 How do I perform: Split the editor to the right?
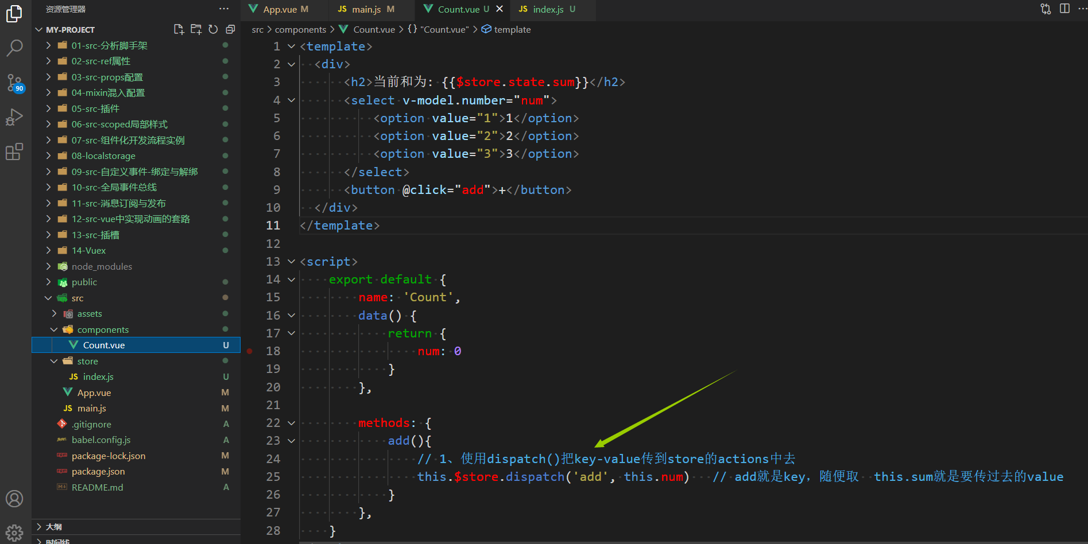click(x=1064, y=9)
